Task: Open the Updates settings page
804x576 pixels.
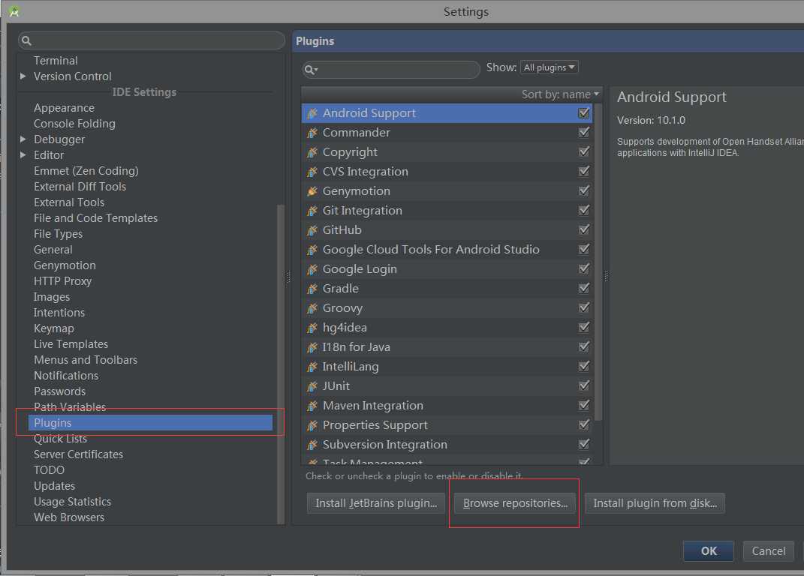Action: coord(54,486)
